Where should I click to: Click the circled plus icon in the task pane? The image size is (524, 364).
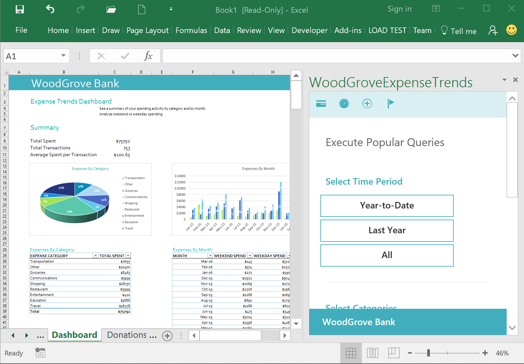coord(367,104)
